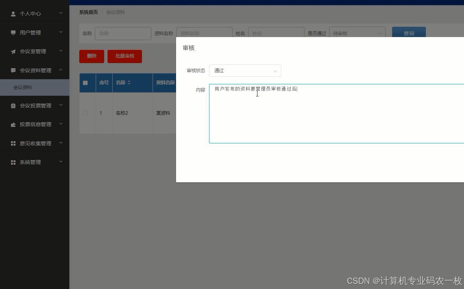Open the 投票信息管理 sidebar menu
The width and height of the screenshot is (464, 289).
(x=34, y=124)
